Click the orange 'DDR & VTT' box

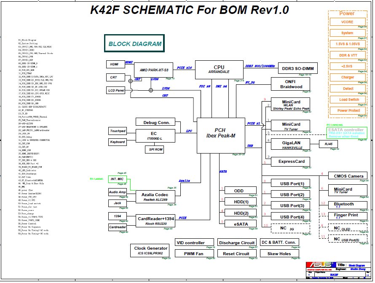point(348,55)
